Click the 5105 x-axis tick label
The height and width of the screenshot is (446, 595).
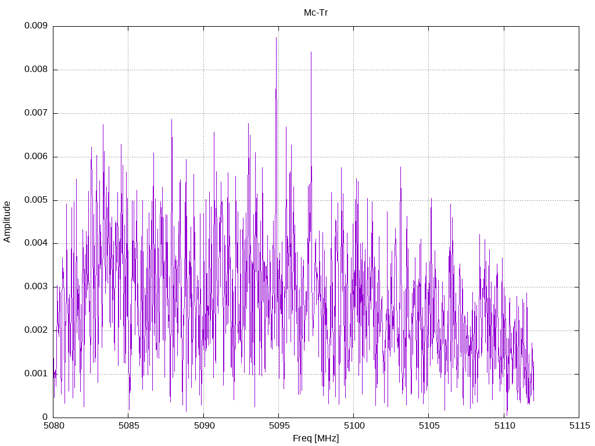coord(429,426)
